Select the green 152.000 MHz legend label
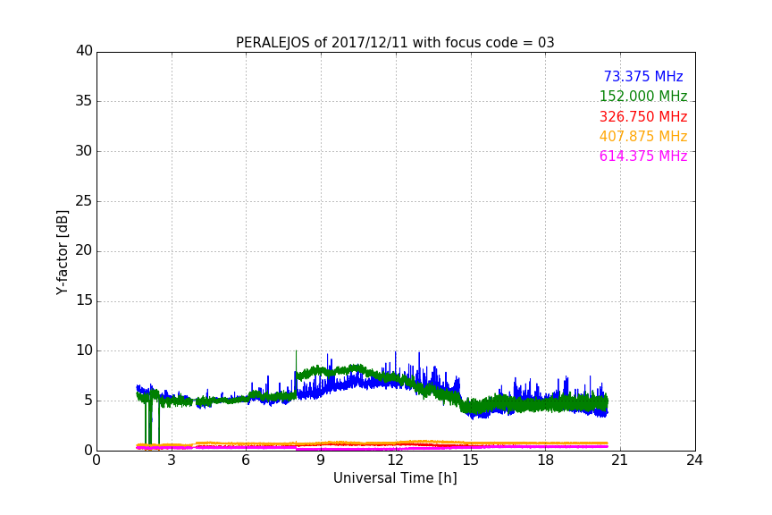This screenshot has width=772, height=515. pyautogui.click(x=643, y=97)
